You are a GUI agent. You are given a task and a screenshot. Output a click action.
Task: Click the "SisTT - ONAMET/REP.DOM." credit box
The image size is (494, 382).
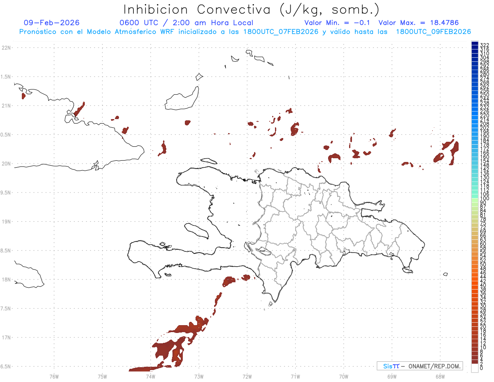[420, 366]
